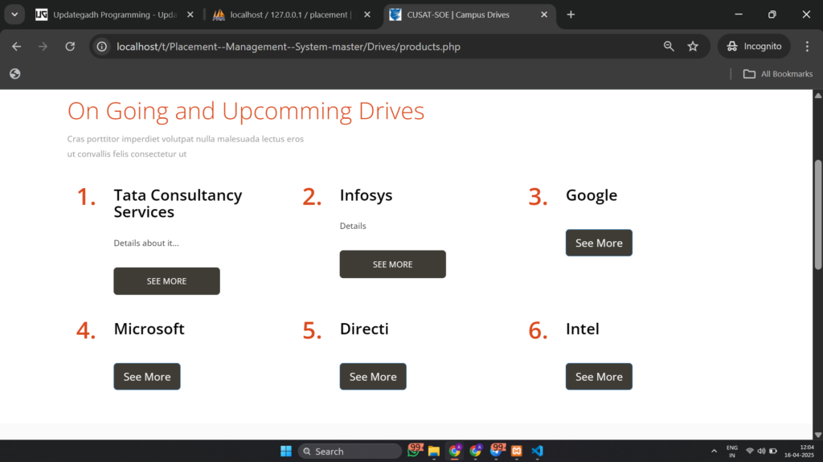The image size is (823, 462).
Task: View site information icon beside URL
Action: 102,47
